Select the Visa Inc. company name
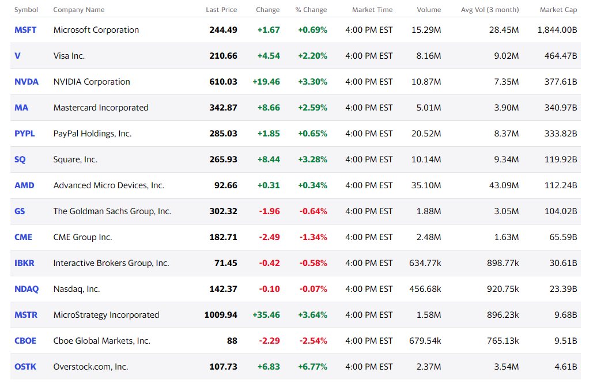593x384 pixels. click(69, 56)
